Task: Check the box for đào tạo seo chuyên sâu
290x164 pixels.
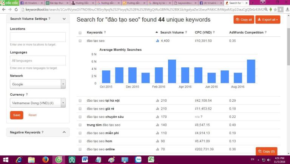Action: [80, 117]
